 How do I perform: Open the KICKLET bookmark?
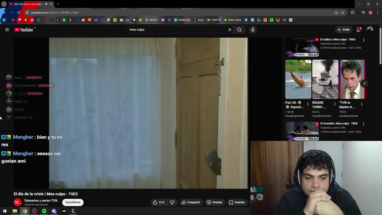tap(152, 20)
